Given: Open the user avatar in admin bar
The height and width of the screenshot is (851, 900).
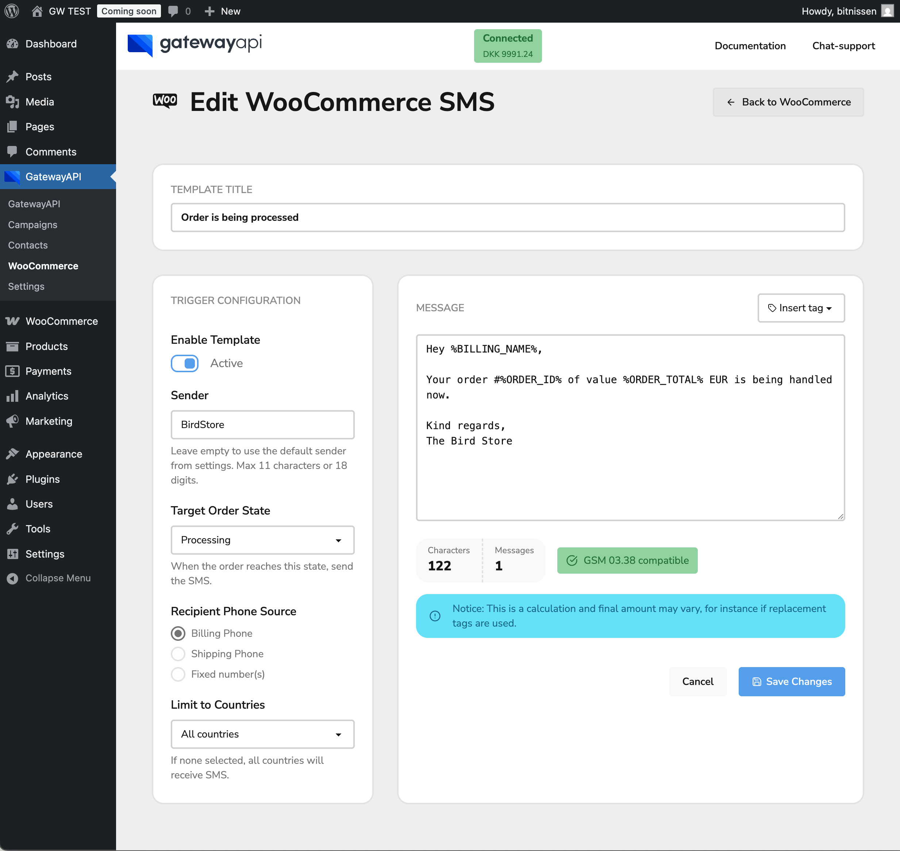Looking at the screenshot, I should point(887,11).
